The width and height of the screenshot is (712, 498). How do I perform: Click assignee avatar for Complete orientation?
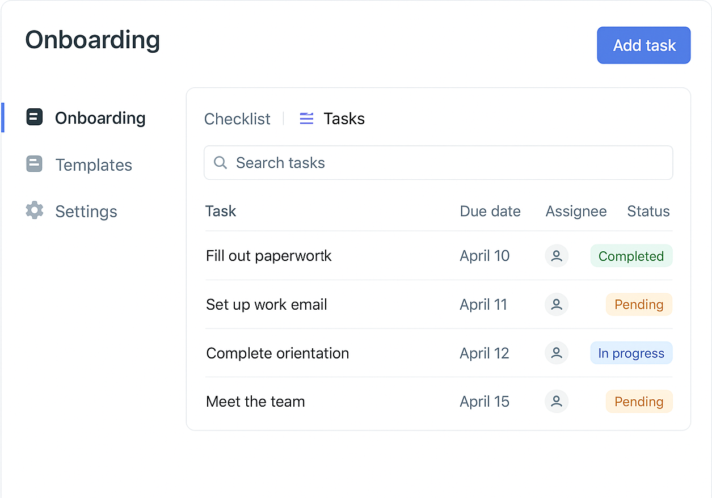[x=557, y=353]
